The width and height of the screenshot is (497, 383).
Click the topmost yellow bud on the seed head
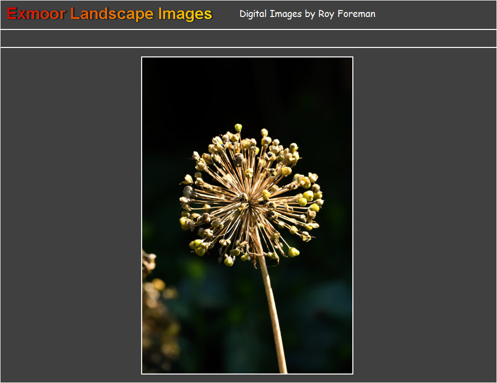238,127
